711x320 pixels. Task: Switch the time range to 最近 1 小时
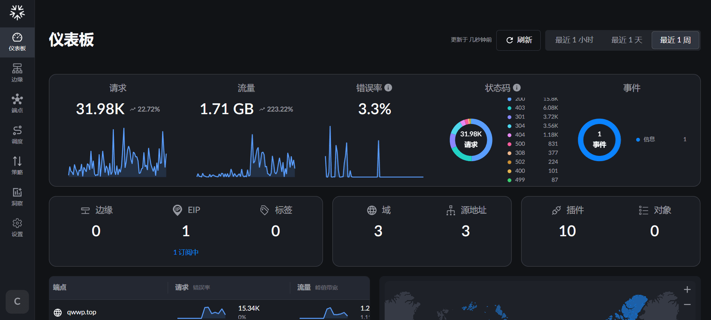click(x=574, y=40)
